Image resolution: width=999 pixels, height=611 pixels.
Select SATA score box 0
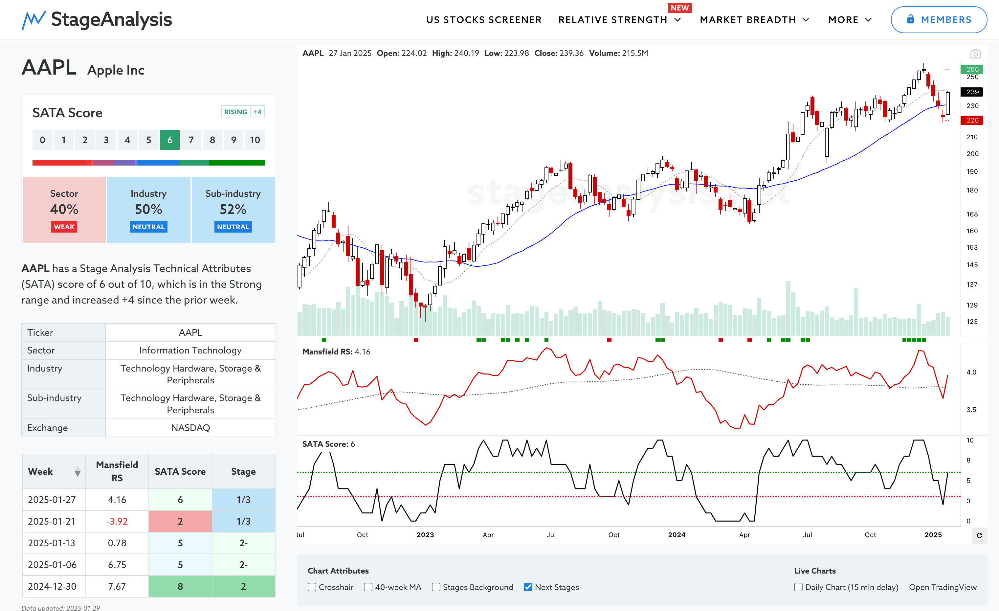coord(43,140)
